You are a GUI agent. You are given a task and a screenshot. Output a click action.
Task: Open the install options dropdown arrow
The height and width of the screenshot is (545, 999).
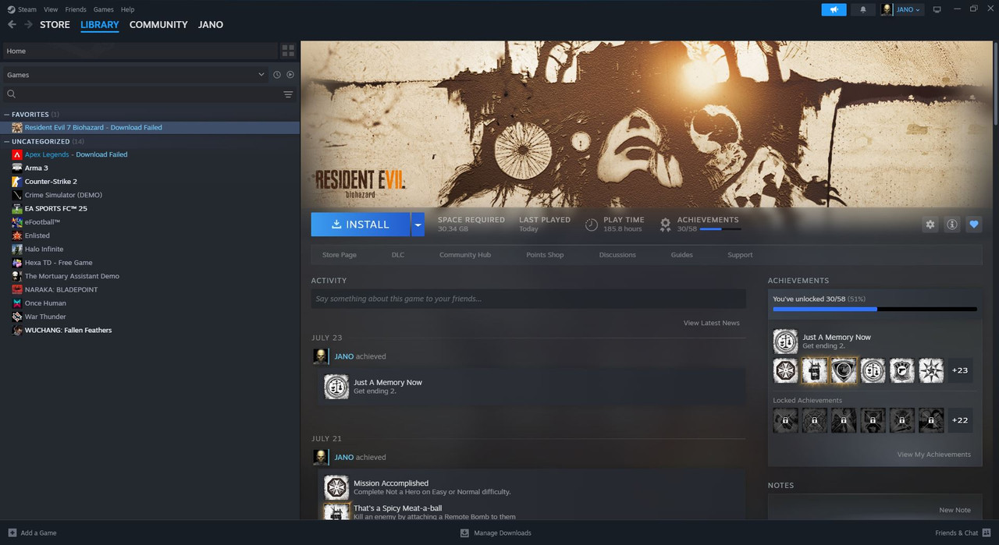418,225
